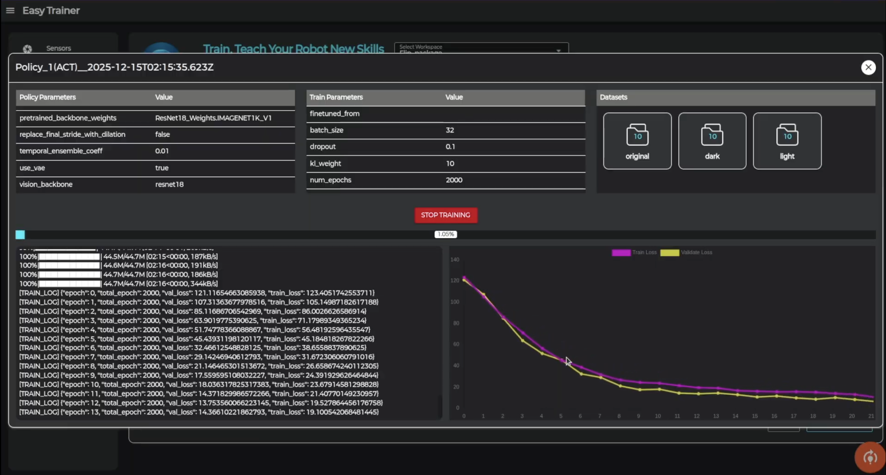The width and height of the screenshot is (886, 475).
Task: Toggle Validate Loss legend swatch
Action: (669, 253)
